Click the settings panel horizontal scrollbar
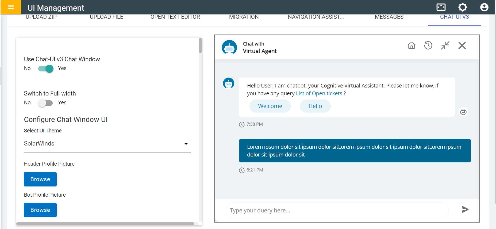The height and width of the screenshot is (229, 496). coord(105,224)
